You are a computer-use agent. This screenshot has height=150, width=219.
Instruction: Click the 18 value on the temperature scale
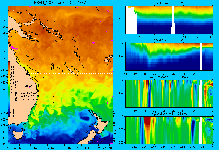pos(12,101)
